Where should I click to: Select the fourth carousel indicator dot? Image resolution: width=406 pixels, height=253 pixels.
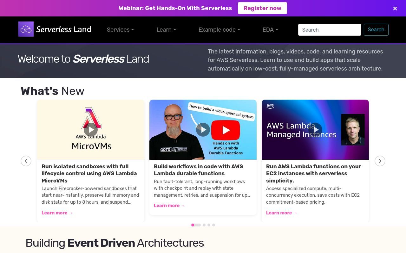pyautogui.click(x=213, y=225)
